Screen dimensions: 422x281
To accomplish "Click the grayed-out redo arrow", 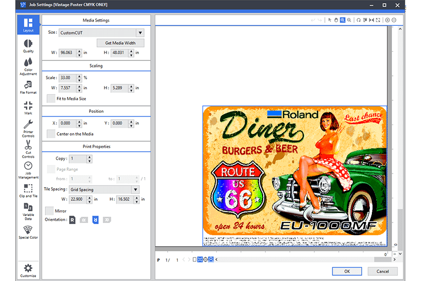I will [320, 20].
